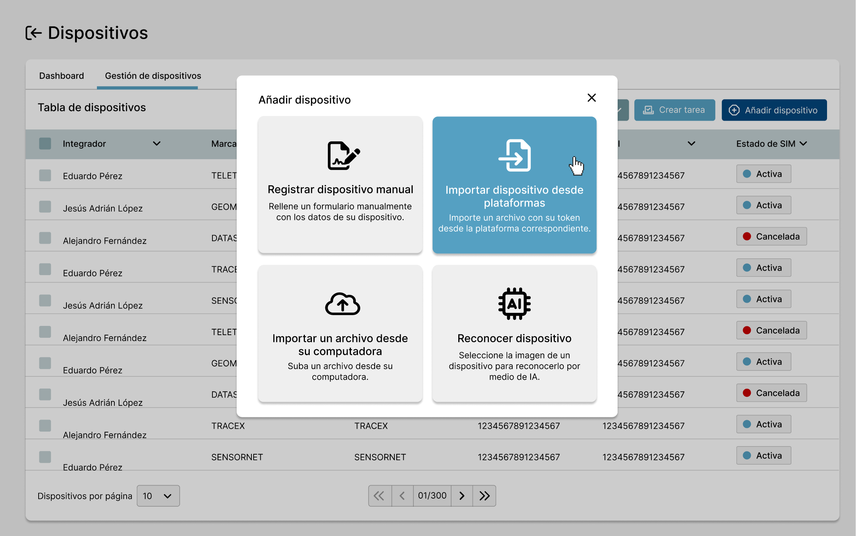
Task: Jump to last page double arrow
Action: pos(484,496)
